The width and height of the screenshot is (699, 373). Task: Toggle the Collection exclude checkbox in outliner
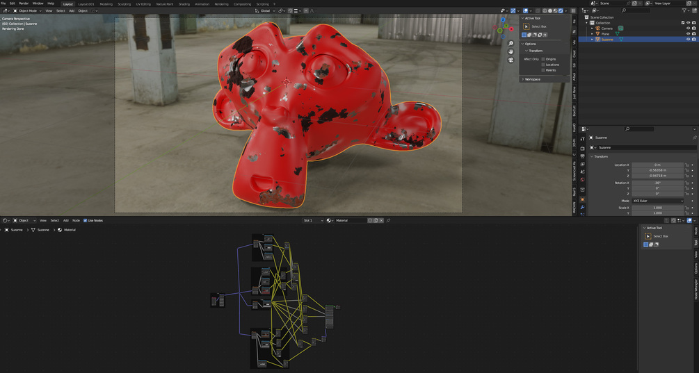(x=683, y=23)
